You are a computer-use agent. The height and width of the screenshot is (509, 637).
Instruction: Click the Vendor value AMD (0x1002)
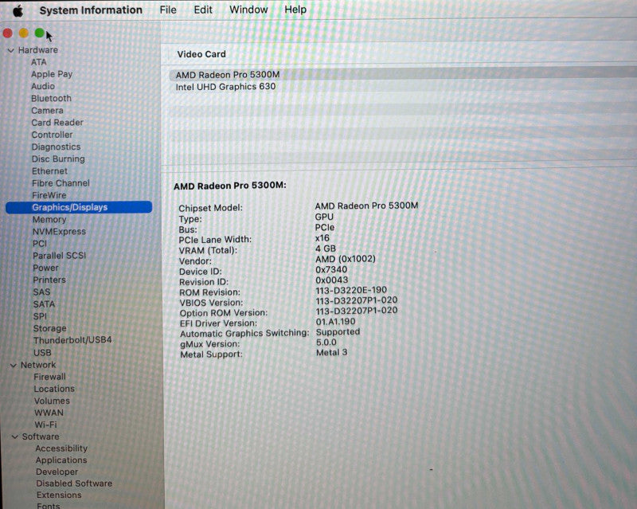tap(346, 259)
